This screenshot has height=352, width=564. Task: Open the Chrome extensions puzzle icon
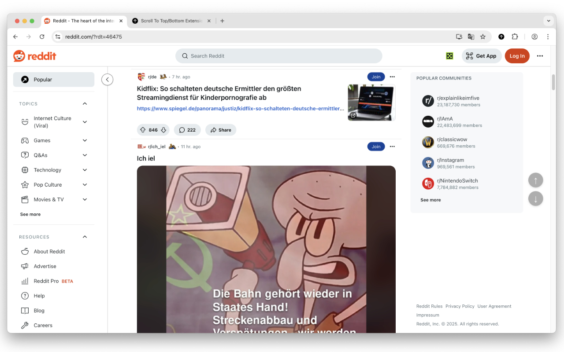[x=515, y=37]
